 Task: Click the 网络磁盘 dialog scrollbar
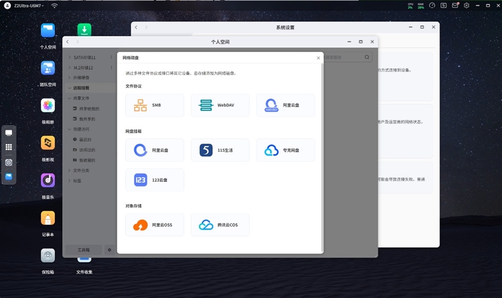click(322, 157)
